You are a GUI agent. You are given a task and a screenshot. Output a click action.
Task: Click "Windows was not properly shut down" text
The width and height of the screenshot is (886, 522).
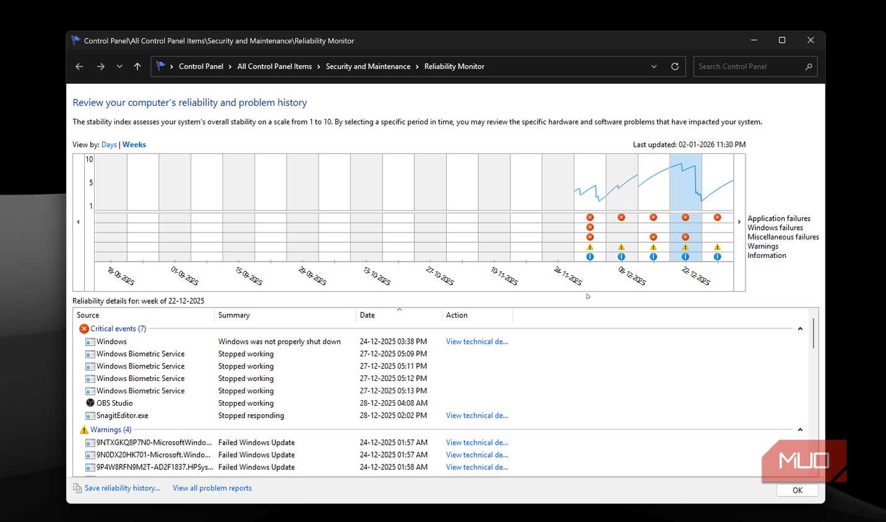pyautogui.click(x=280, y=341)
